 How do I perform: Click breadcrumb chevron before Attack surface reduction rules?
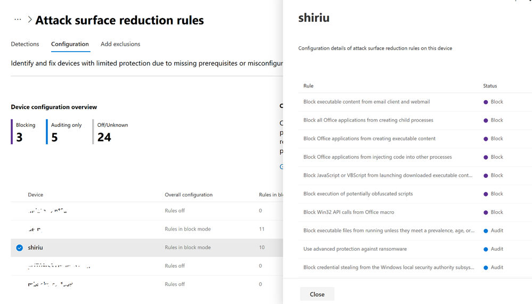click(30, 20)
